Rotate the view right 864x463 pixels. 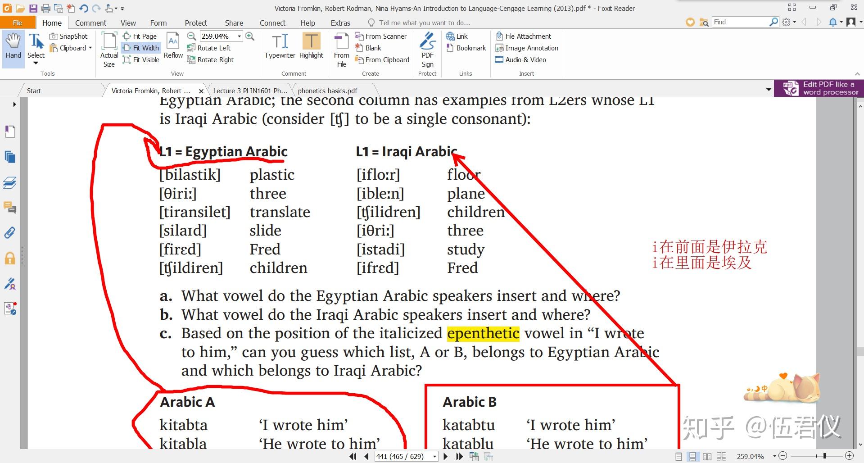pyautogui.click(x=211, y=59)
